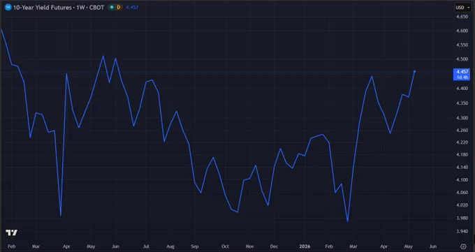Select the 4.457 value in the legend

132,7
